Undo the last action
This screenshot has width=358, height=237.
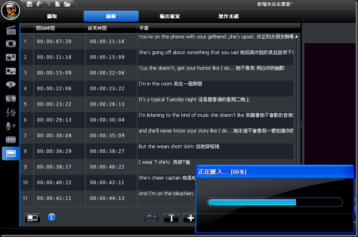(x=39, y=4)
